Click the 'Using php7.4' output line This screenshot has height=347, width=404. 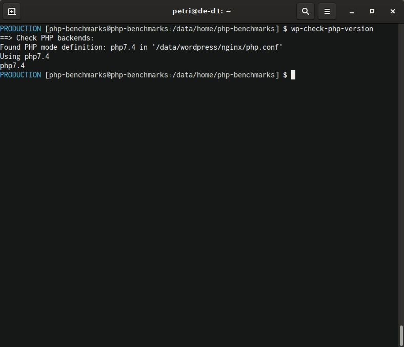pos(25,57)
